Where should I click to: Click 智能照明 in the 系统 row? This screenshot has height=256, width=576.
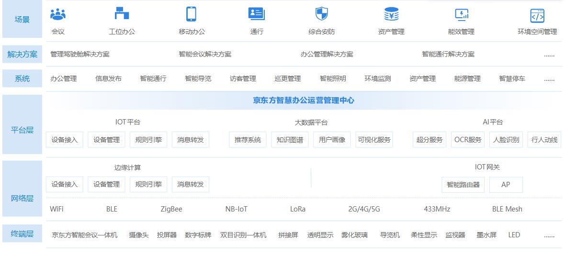coord(333,78)
